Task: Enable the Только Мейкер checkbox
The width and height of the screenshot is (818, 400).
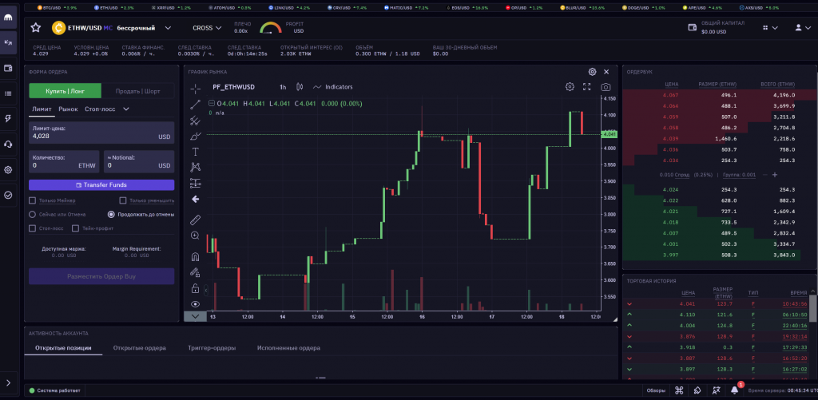Action: 33,200
